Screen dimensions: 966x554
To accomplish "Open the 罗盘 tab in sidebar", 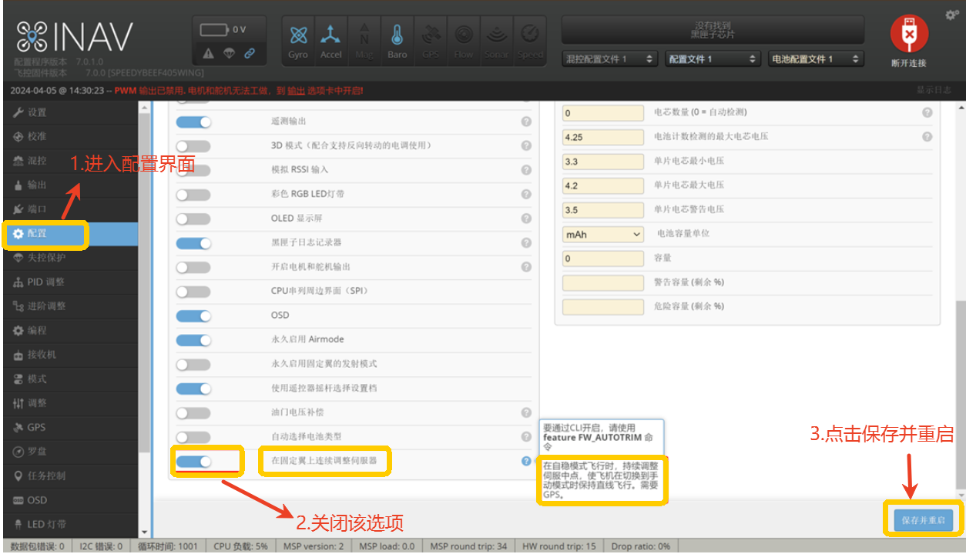I will click(69, 452).
